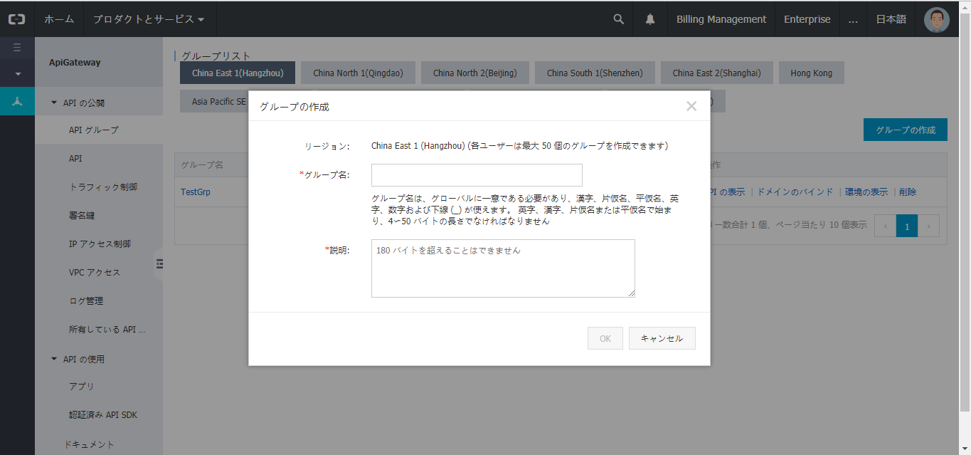Screen dimensions: 971x455
Task: Click キャンセル button in dialog
Action: coord(662,338)
